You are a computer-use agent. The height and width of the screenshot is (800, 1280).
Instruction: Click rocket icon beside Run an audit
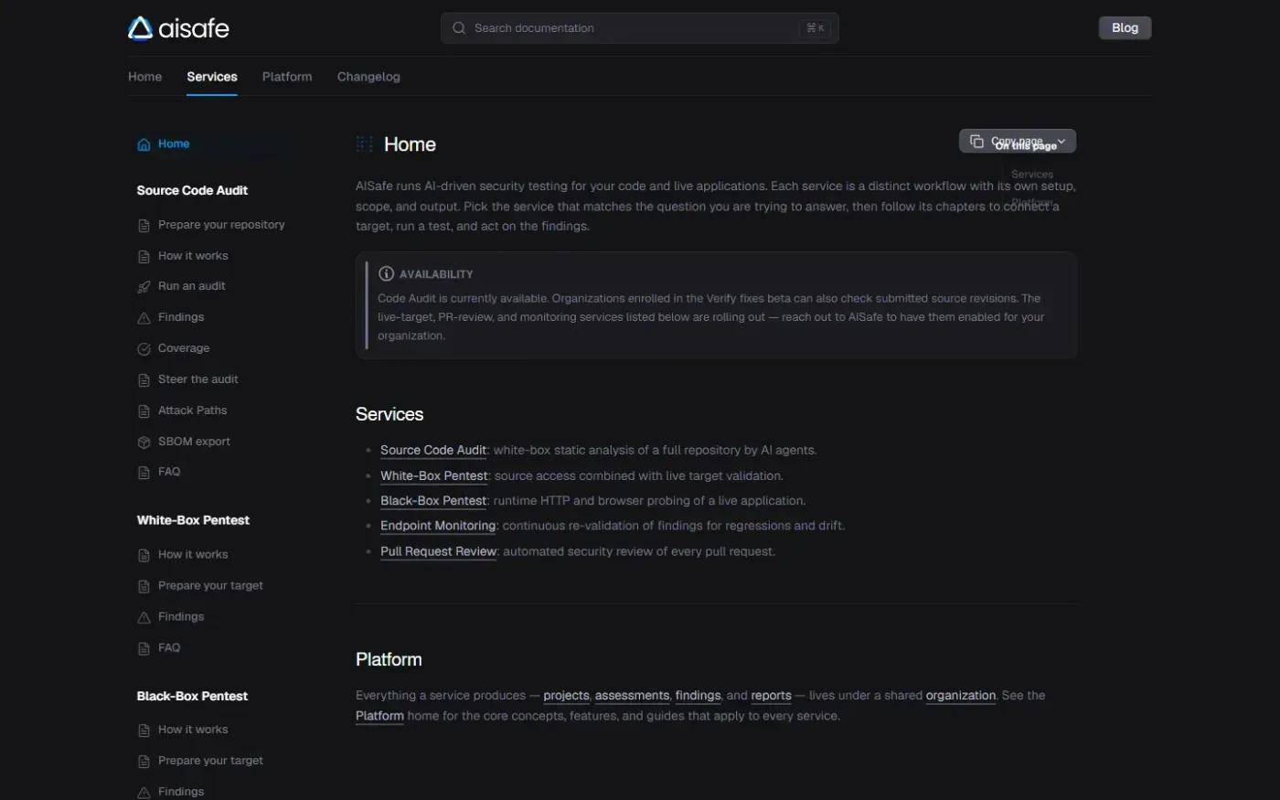(x=144, y=286)
